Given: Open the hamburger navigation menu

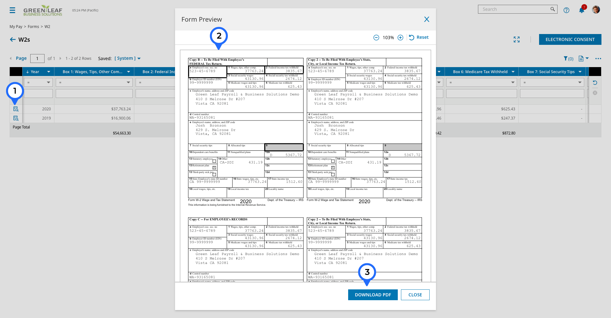Looking at the screenshot, I should tap(12, 10).
